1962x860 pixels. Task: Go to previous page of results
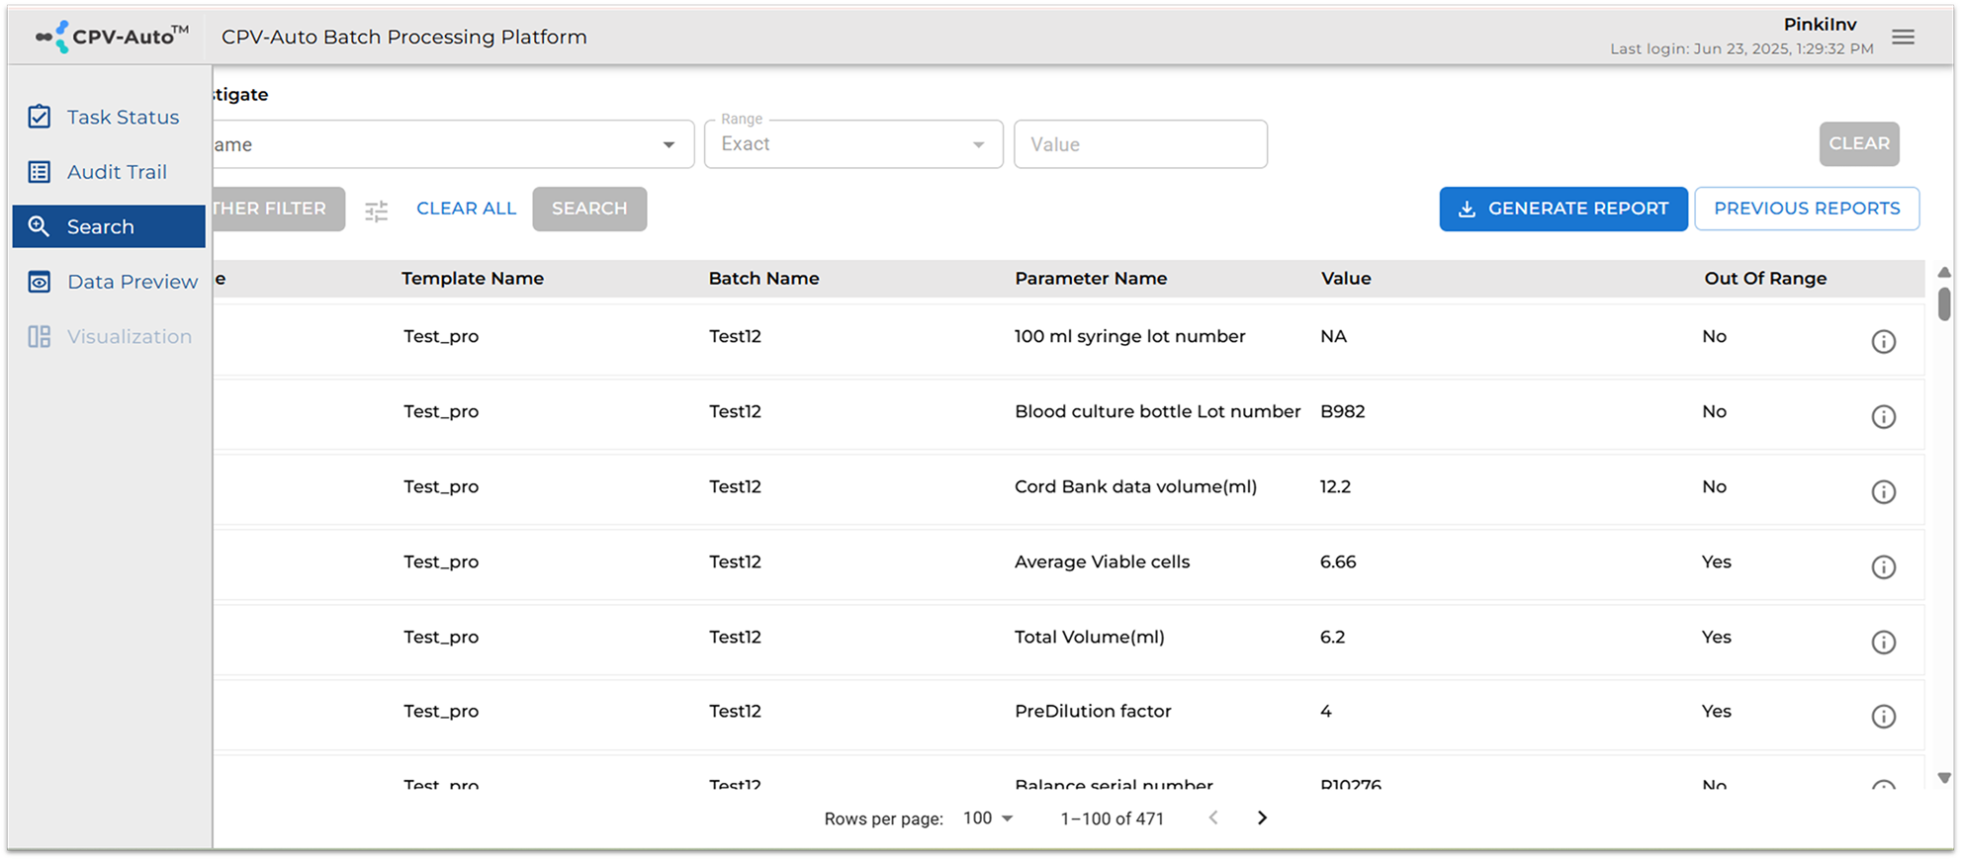point(1213,817)
